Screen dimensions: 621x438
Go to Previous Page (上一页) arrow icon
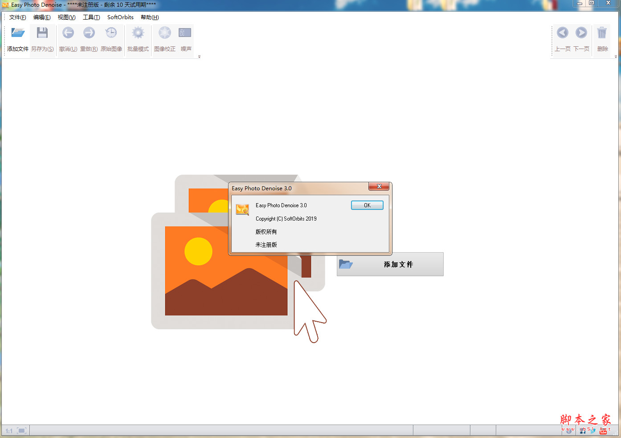pos(563,33)
